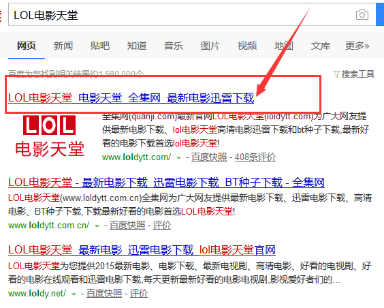
Task: Open 搜索工具 filter options
Action: (358, 74)
